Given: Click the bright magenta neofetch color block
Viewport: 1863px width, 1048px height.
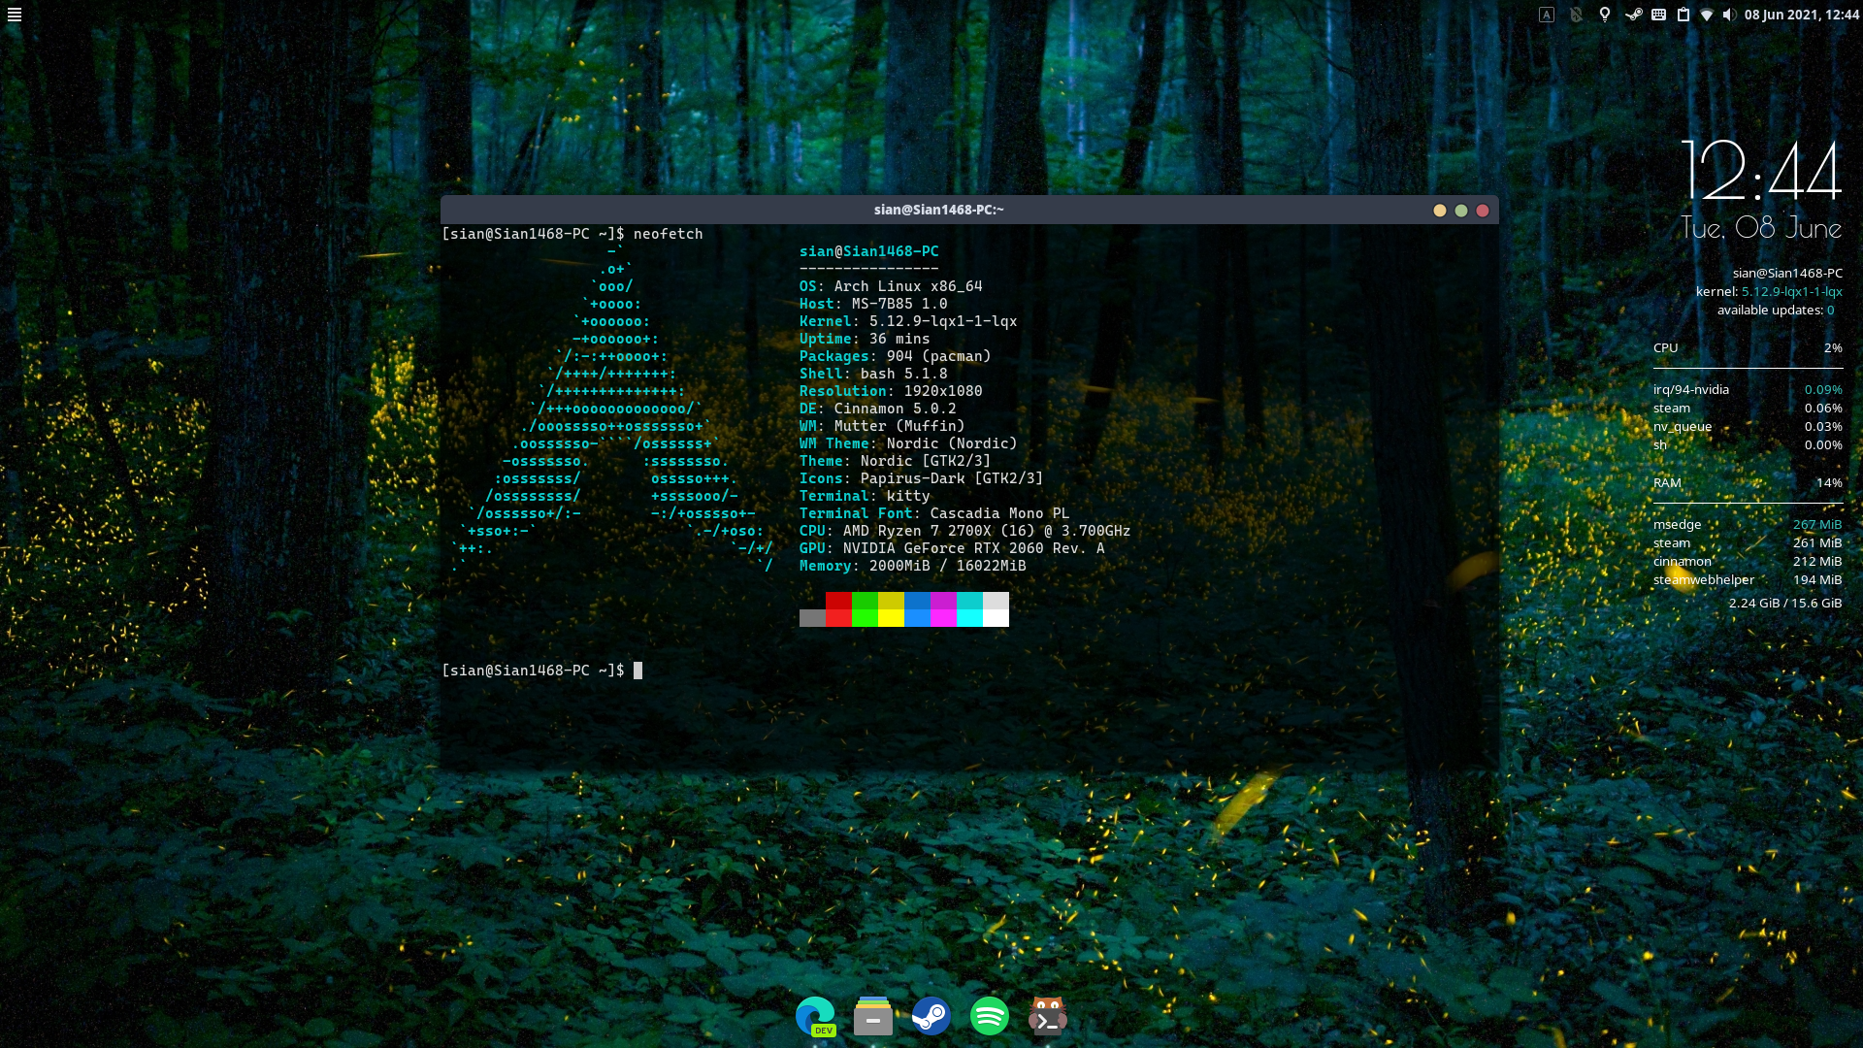Looking at the screenshot, I should 943,618.
